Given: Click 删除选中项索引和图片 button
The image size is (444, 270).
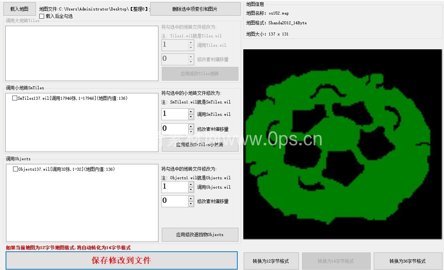Looking at the screenshot, I should tap(195, 9).
